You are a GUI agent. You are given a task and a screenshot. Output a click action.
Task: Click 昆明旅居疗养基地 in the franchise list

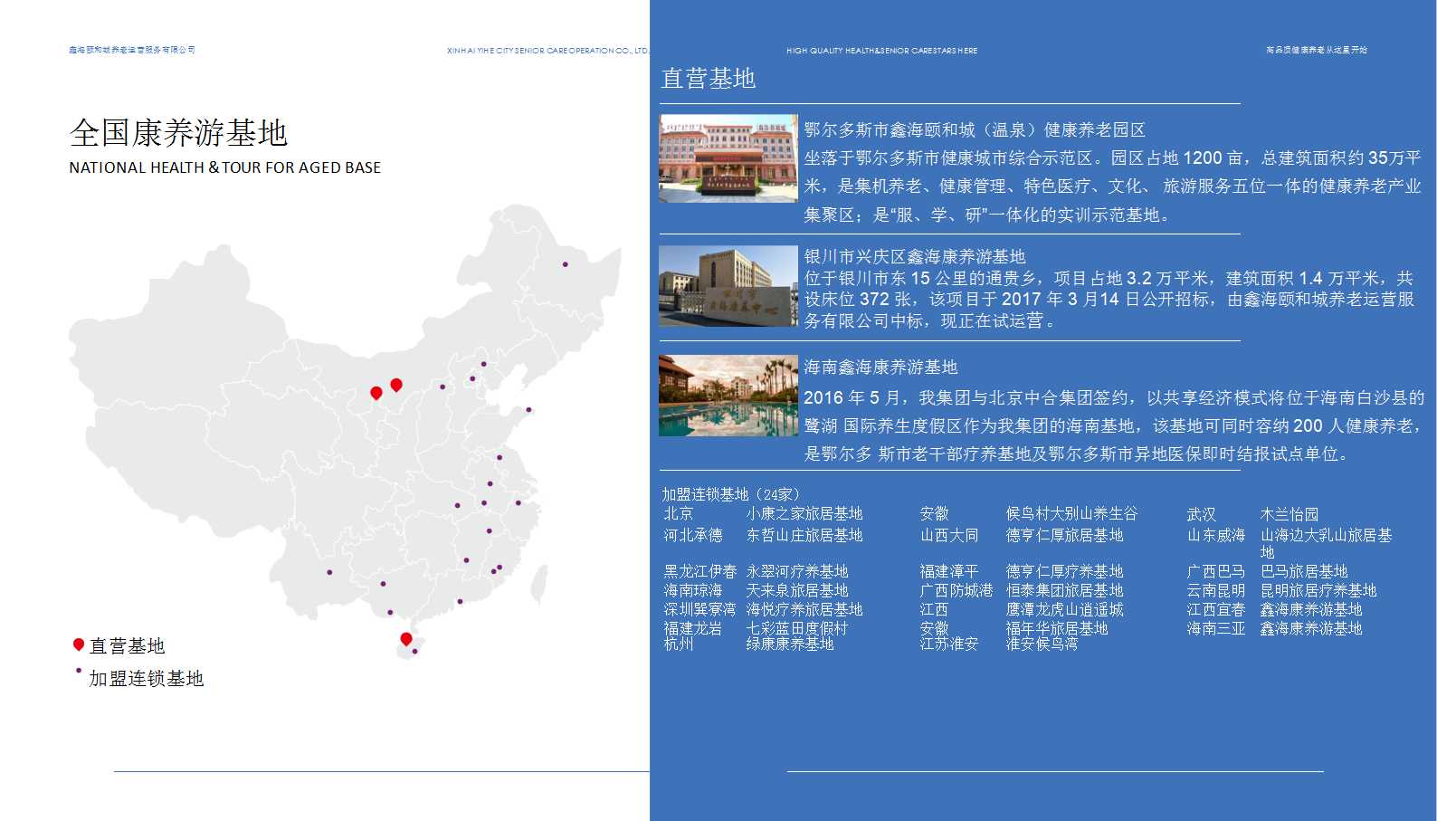click(x=1318, y=590)
